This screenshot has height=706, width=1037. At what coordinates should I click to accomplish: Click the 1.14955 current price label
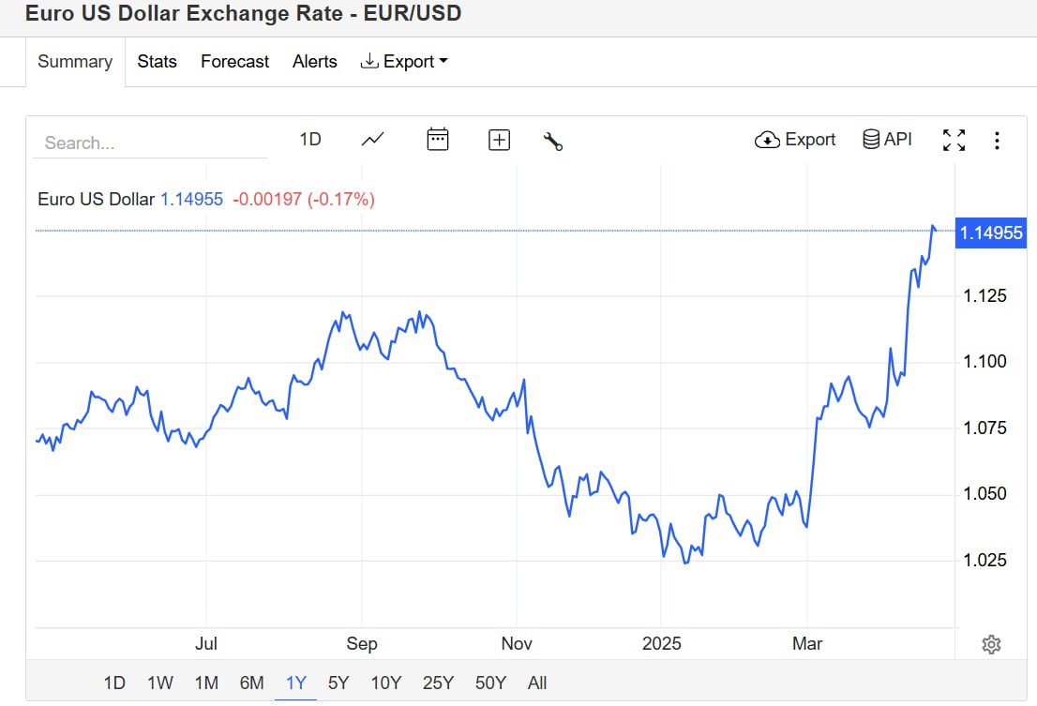click(x=991, y=233)
